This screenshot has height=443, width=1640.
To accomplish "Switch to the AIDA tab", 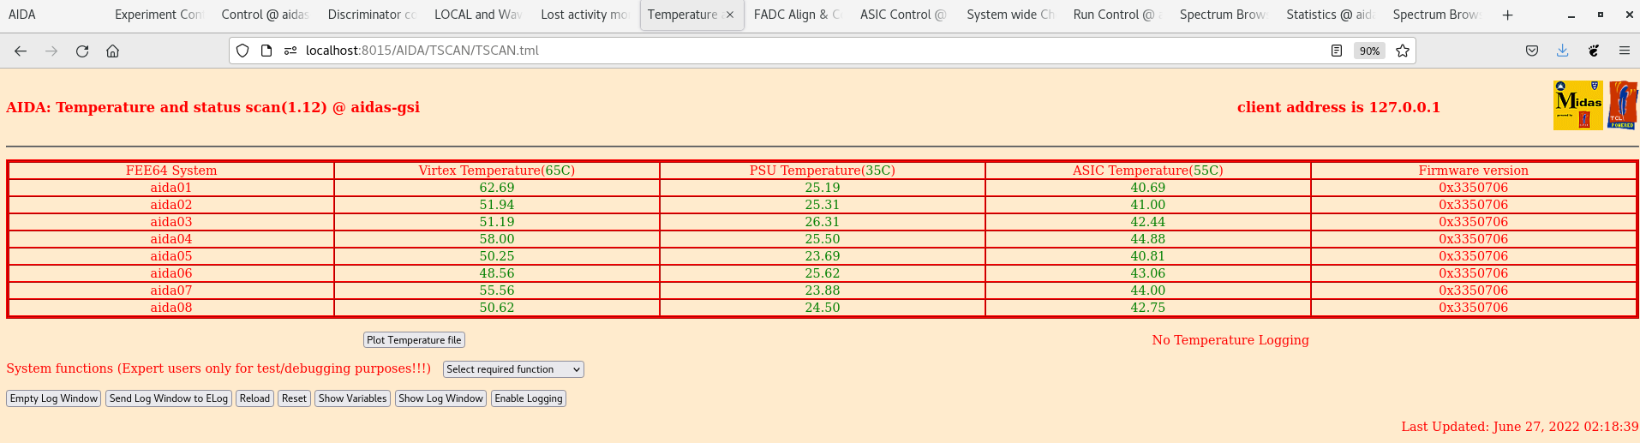I will point(51,15).
